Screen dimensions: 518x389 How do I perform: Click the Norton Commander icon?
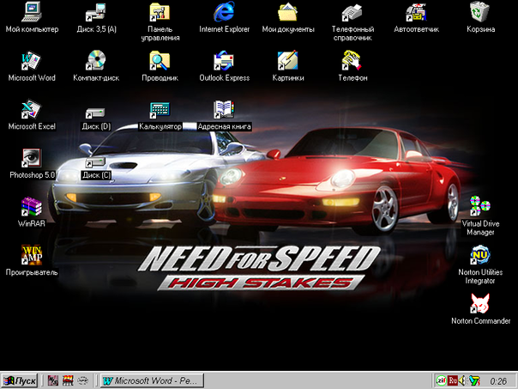pyautogui.click(x=480, y=303)
